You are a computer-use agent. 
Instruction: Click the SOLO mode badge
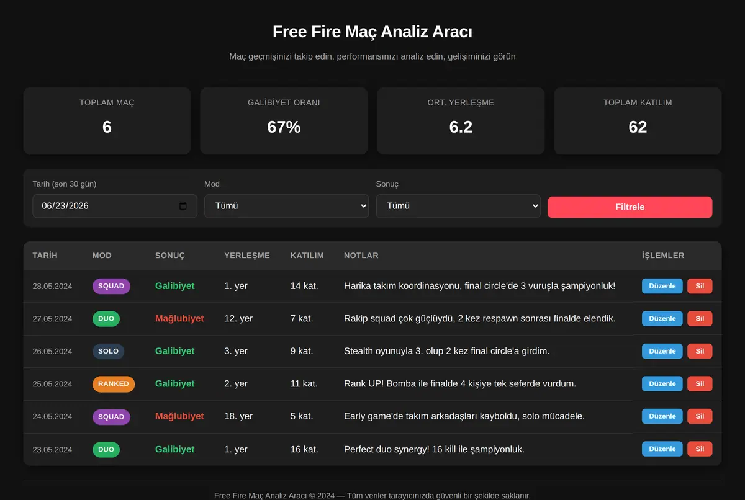[108, 351]
